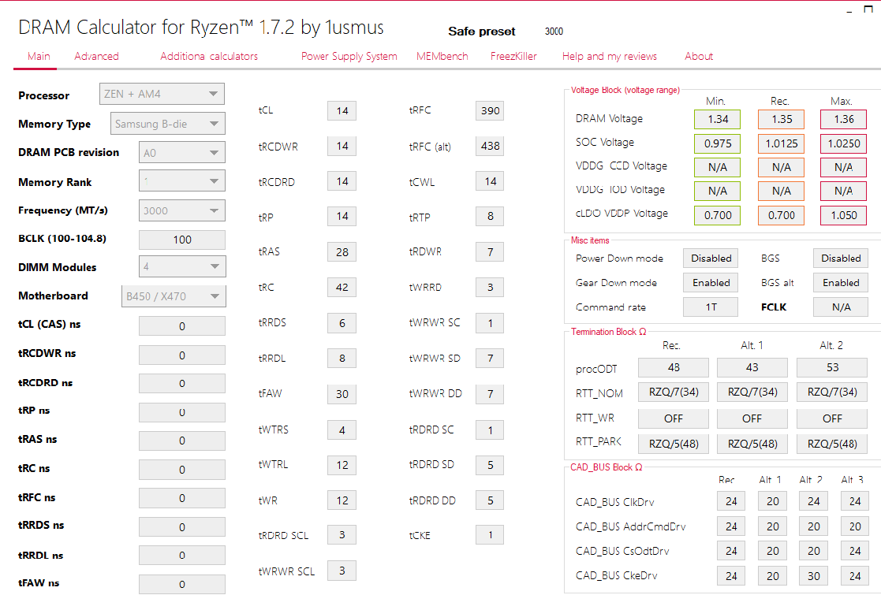Click the procODT Alt. 2 value 53
881x595 pixels.
(832, 368)
